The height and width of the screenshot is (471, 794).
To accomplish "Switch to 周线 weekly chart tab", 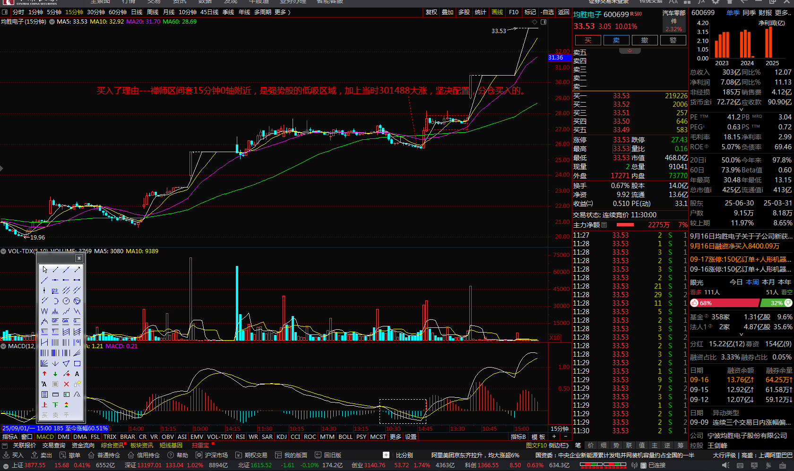I will [153, 12].
